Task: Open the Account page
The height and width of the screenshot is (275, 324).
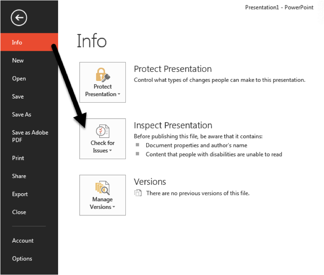Action: point(23,241)
